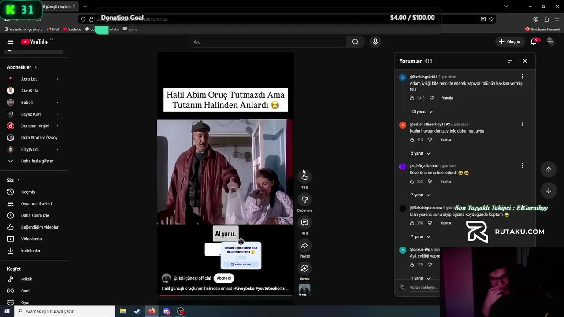Dislike the Belkibirgünsonra comment
The image size is (564, 317).
click(430, 223)
